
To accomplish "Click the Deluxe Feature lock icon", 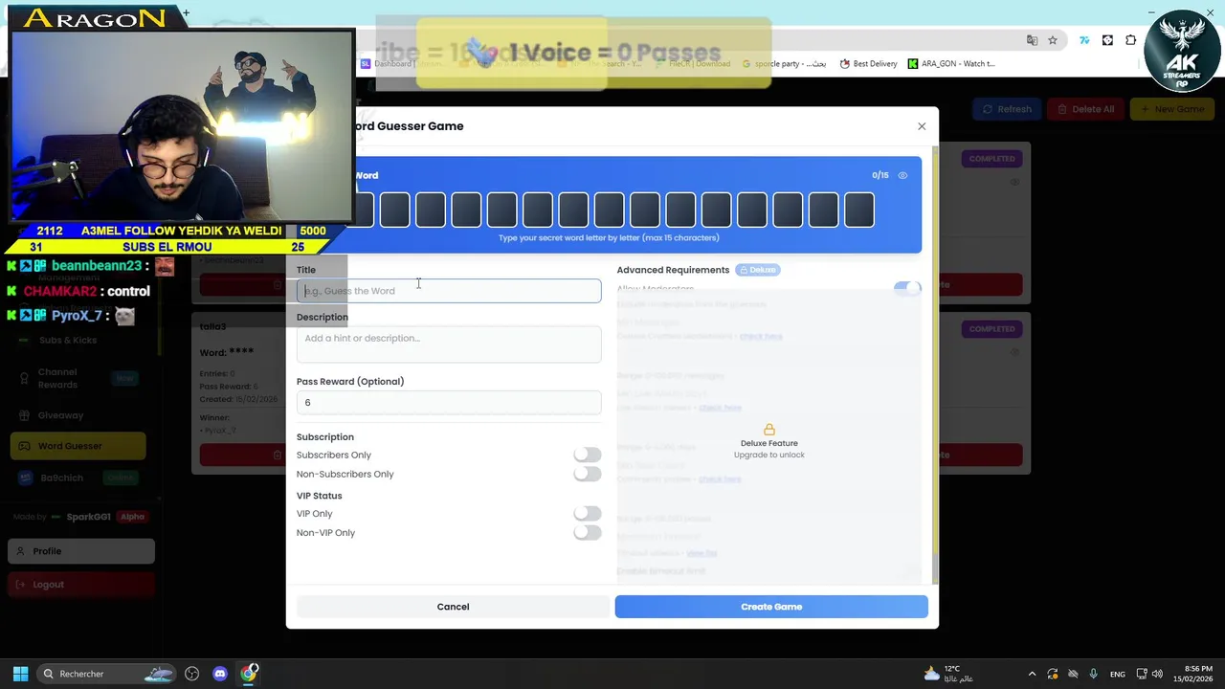I will 768,430.
